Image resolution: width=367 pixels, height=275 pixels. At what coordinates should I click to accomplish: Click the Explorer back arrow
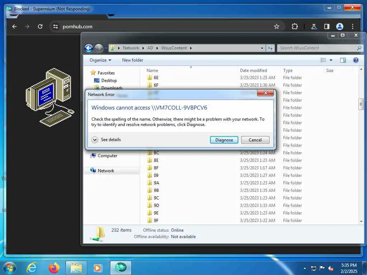pyautogui.click(x=89, y=48)
